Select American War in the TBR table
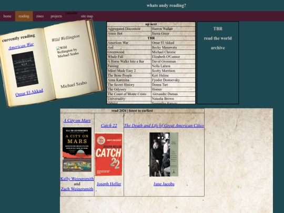284x213 pixels. (x=129, y=43)
